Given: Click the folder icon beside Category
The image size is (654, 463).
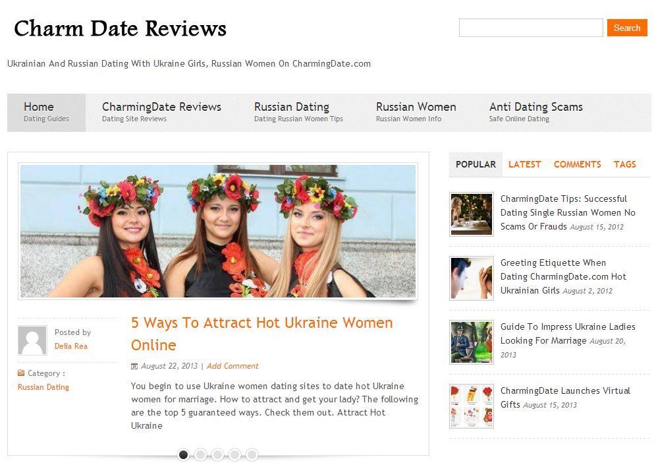Looking at the screenshot, I should pos(21,373).
